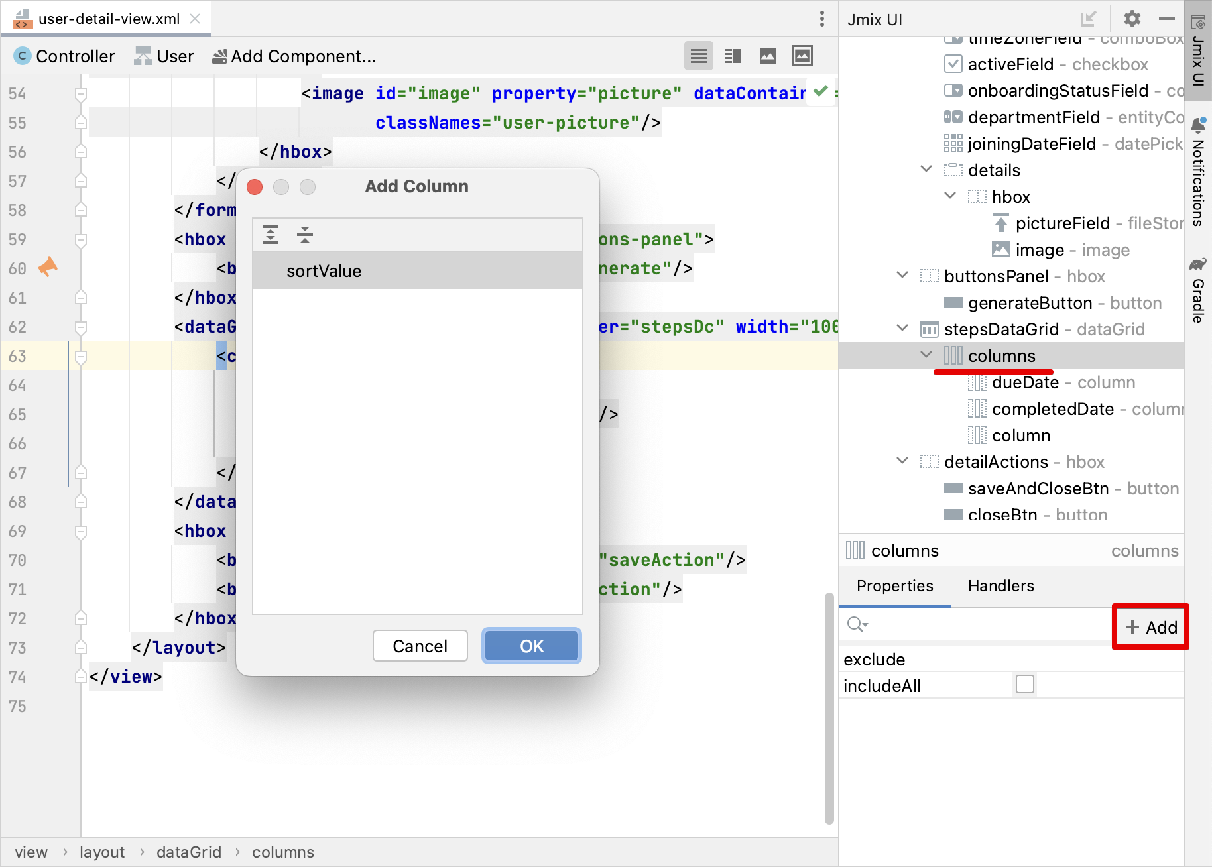1212x867 pixels.
Task: Click 'view' in the breadcrumb bar
Action: point(31,852)
